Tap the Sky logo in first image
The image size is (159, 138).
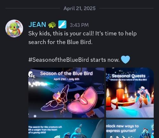(x=31, y=76)
